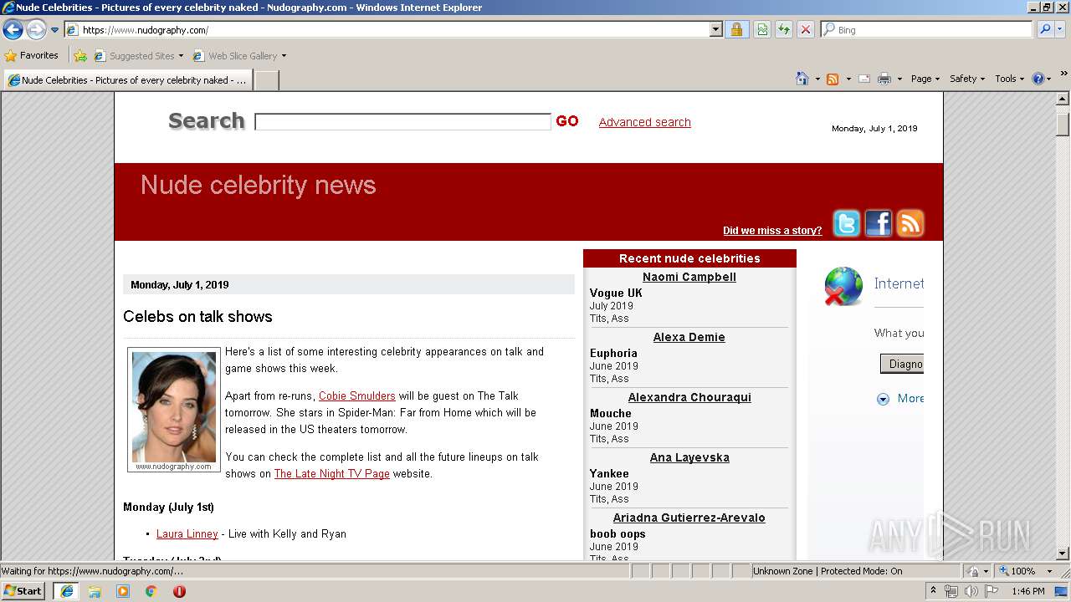This screenshot has height=602, width=1071.
Task: Open the search provider dropdown arrow
Action: [1060, 30]
